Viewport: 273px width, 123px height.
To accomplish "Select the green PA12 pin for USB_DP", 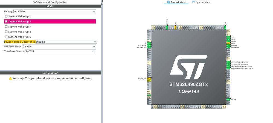I will tap(228, 39).
